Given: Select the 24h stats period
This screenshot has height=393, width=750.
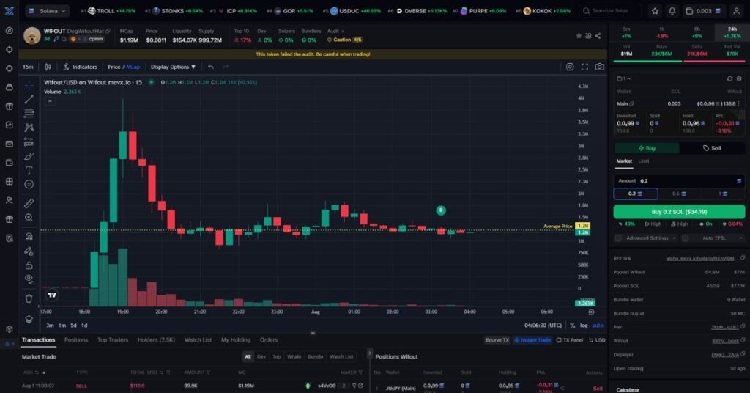Looking at the screenshot, I should pos(732,32).
